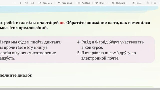The width and height of the screenshot is (160, 90).
Task: Click the line "электро́нной по́чте."
Action: [100, 58]
